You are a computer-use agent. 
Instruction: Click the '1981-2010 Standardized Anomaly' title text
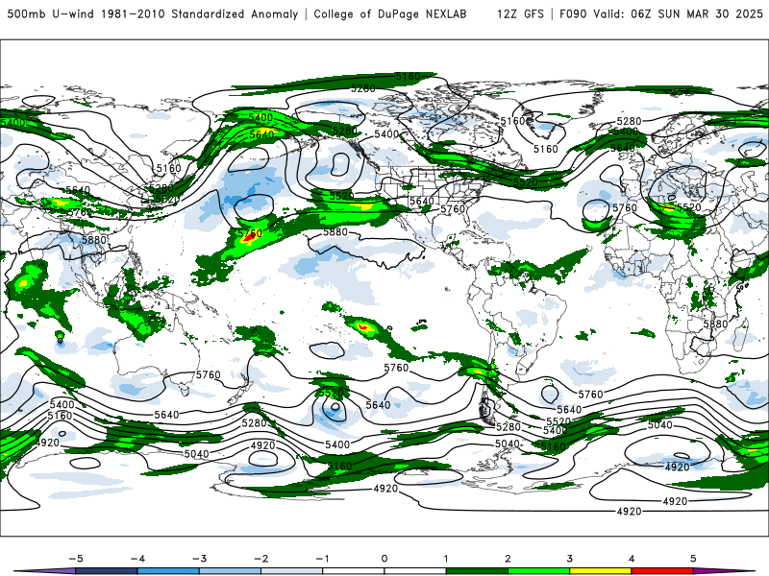click(x=200, y=13)
